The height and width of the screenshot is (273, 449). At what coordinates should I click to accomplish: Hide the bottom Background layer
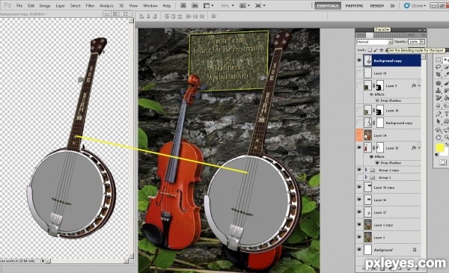(359, 250)
